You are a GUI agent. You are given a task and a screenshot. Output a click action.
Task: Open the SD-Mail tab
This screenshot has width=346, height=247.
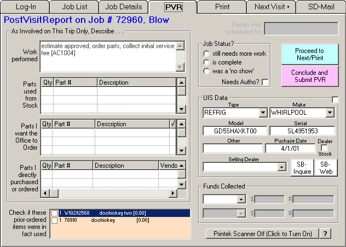click(x=321, y=7)
